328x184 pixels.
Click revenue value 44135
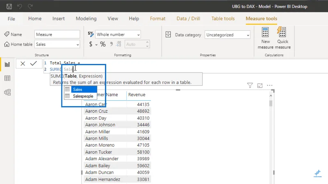point(143,104)
